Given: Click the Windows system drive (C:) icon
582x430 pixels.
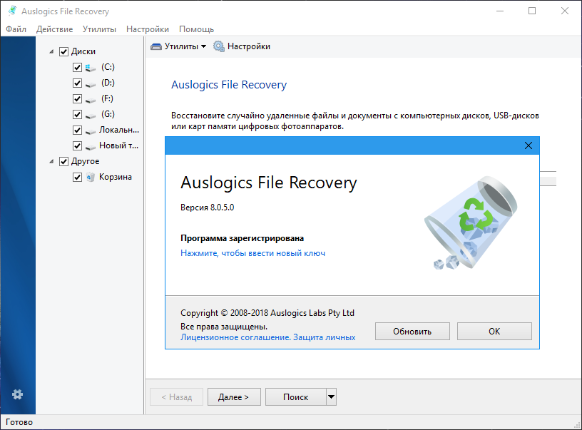Looking at the screenshot, I should [90, 68].
